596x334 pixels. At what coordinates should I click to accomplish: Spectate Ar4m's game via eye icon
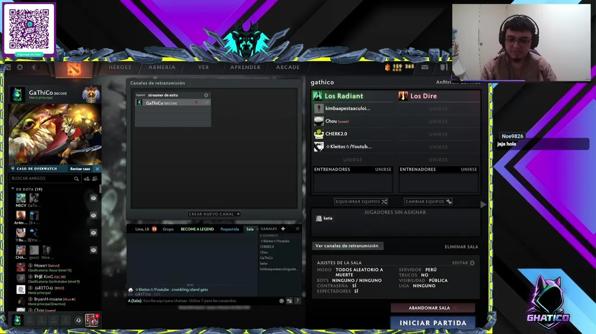tap(93, 216)
